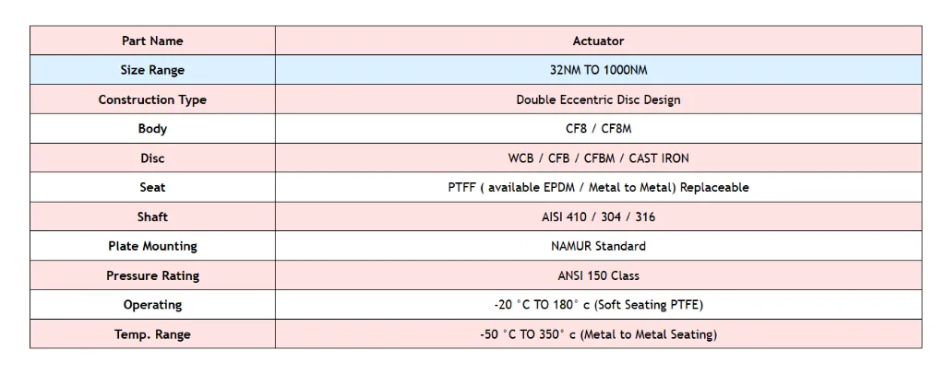Select 'WCB / CFB / CFBM / CAST IRON' cell

pyautogui.click(x=598, y=158)
